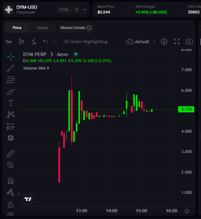Open the chart patterns tool

click(11, 115)
